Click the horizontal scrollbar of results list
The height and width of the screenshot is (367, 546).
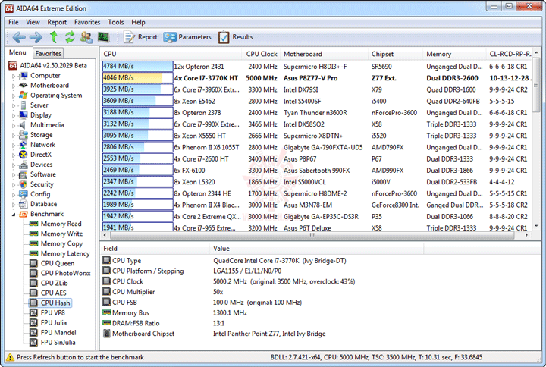tap(312, 235)
